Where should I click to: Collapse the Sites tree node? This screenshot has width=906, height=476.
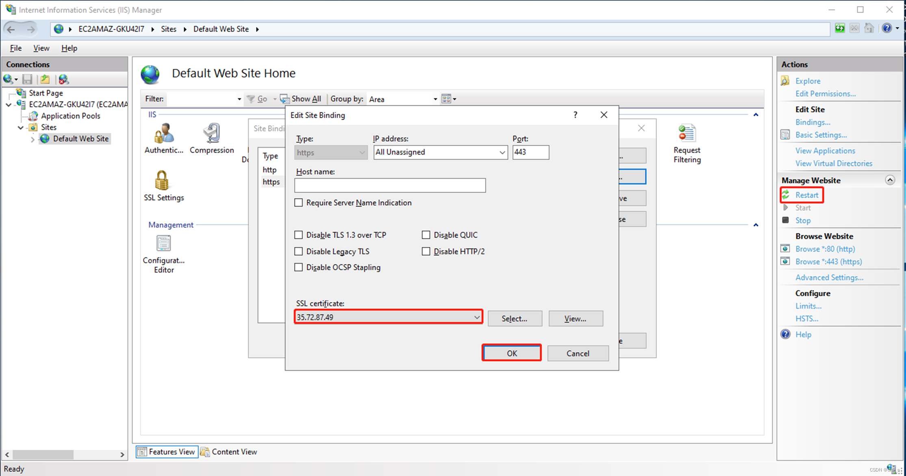click(x=20, y=127)
